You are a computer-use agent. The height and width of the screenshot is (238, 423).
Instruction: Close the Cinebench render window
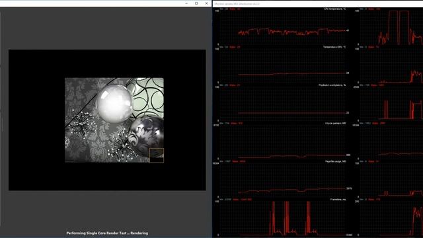point(206,3)
